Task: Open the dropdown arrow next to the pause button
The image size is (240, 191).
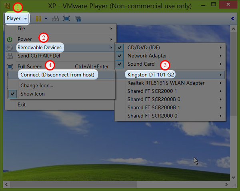Action: click(x=46, y=19)
